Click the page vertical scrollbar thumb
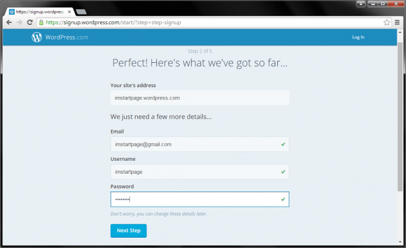The width and height of the screenshot is (406, 248). click(400, 117)
